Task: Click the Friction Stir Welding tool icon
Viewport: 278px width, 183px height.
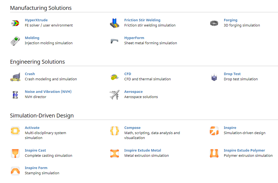Action: [115, 23]
